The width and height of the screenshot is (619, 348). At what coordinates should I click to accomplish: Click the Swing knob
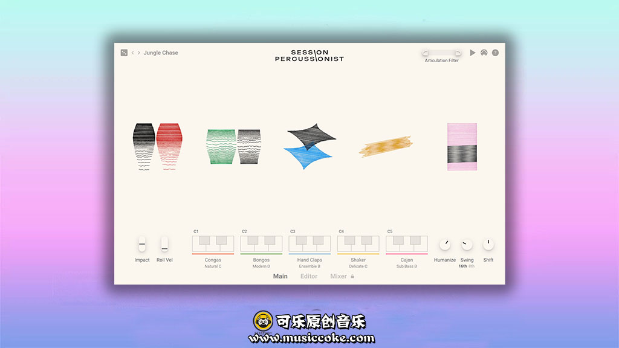(x=467, y=245)
